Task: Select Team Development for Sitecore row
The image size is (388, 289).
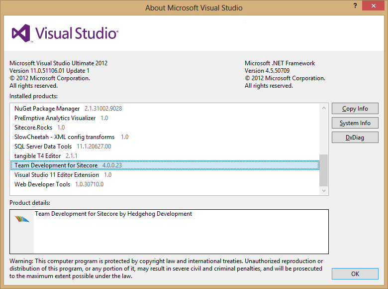Action: (x=165, y=165)
